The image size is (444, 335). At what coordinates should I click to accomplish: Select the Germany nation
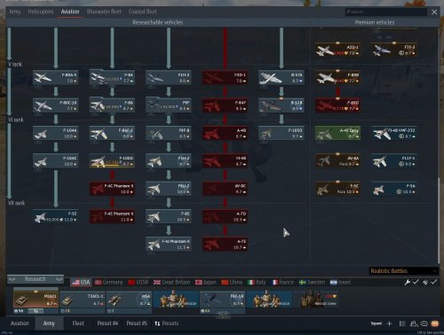pos(108,282)
